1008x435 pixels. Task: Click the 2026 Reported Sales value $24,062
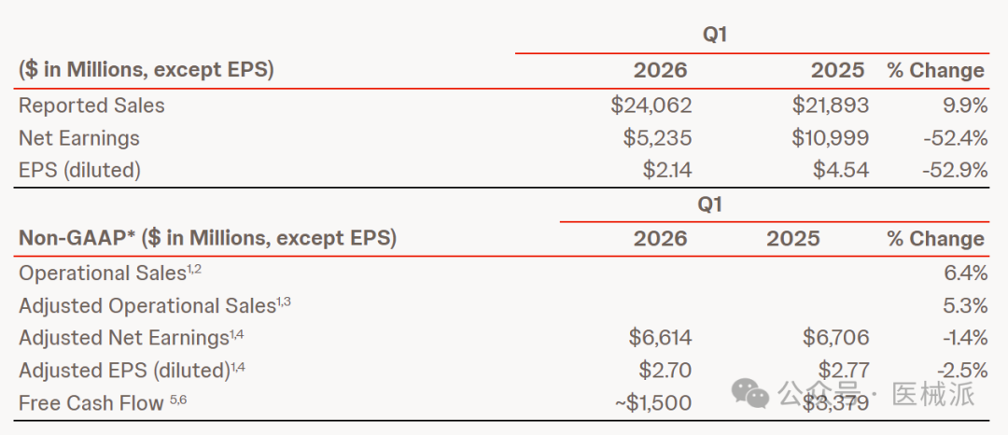pyautogui.click(x=651, y=105)
